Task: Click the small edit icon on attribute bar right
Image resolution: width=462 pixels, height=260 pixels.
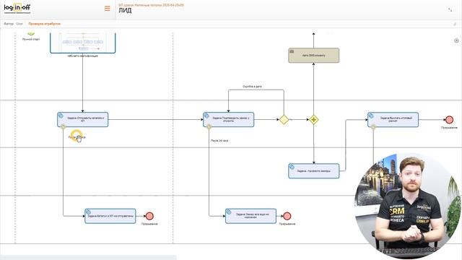Action: tap(454, 24)
